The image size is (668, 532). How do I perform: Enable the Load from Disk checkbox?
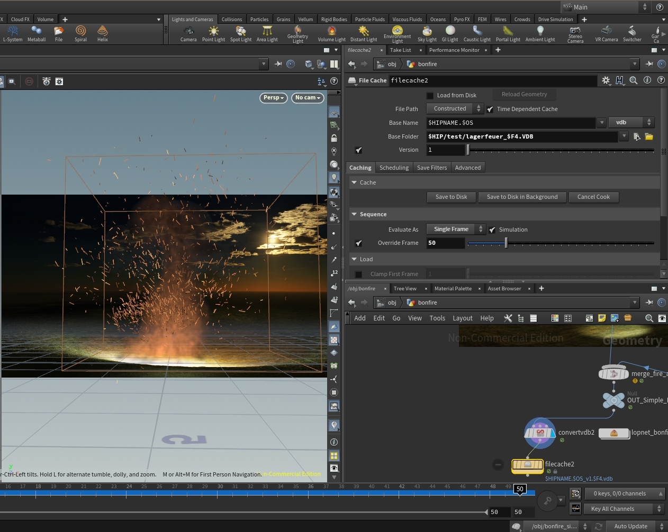click(x=430, y=96)
